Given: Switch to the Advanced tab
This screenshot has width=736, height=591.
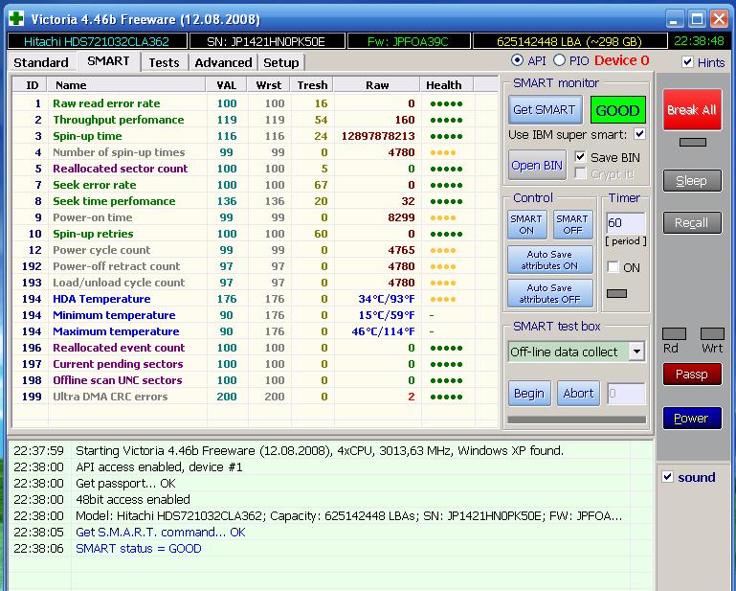Looking at the screenshot, I should 223,62.
